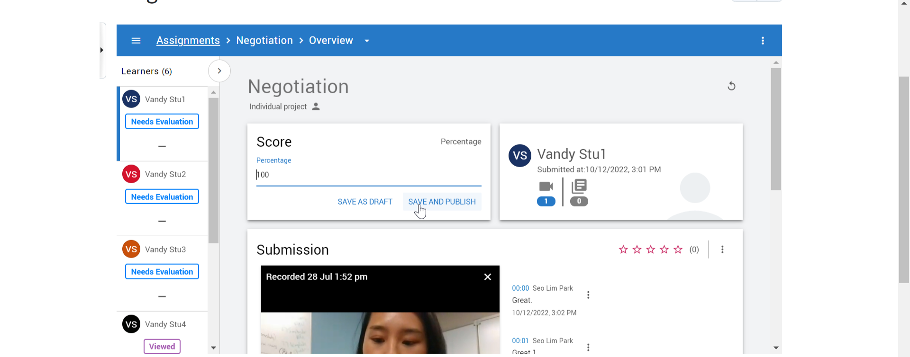
Task: Rate submission with the first star
Action: point(623,250)
